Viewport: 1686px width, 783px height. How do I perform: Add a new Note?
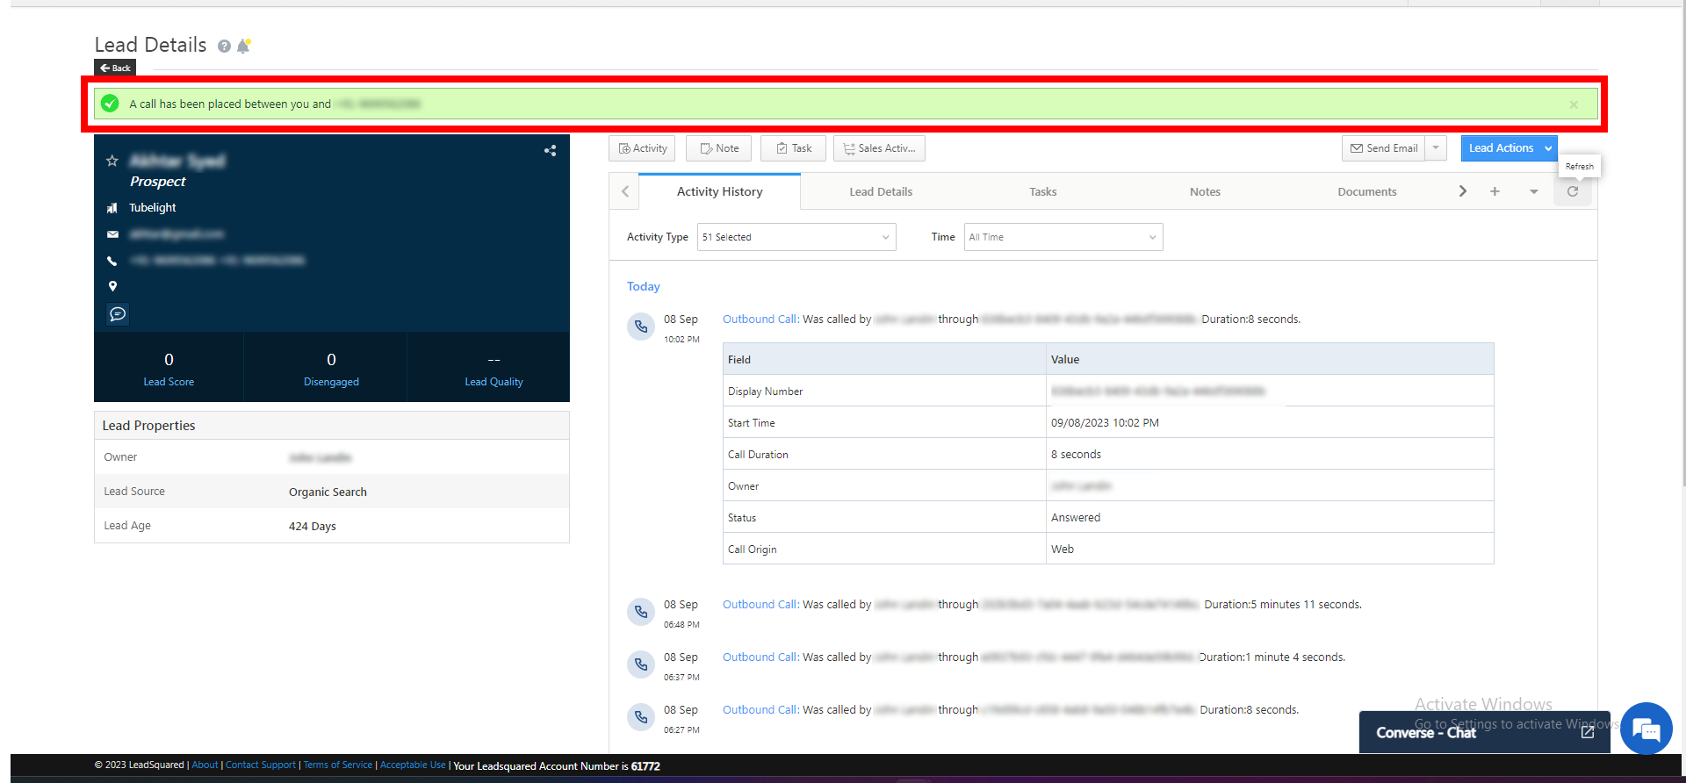[719, 148]
